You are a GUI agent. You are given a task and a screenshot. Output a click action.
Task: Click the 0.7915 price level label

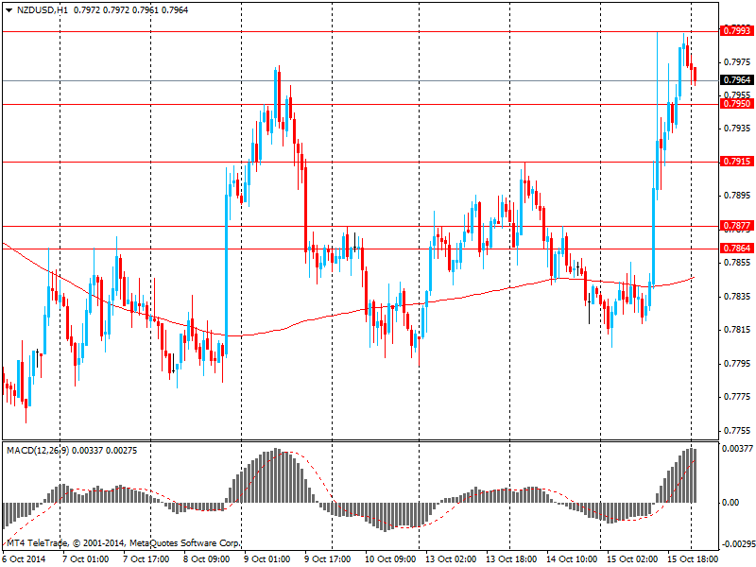pyautogui.click(x=736, y=162)
